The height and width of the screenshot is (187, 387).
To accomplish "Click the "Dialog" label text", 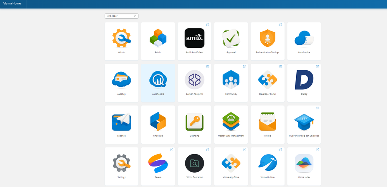I will pyautogui.click(x=304, y=94).
